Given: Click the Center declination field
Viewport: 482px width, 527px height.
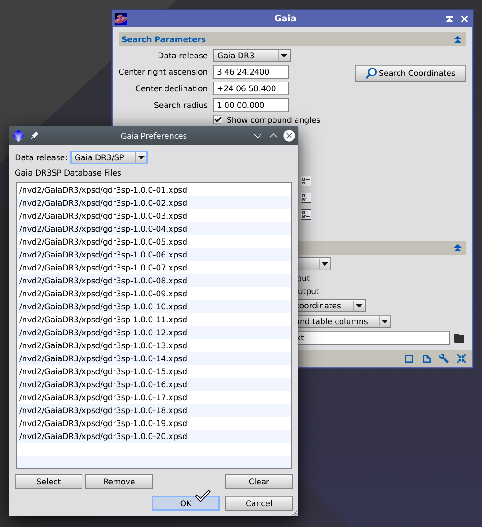Looking at the screenshot, I should tap(251, 89).
